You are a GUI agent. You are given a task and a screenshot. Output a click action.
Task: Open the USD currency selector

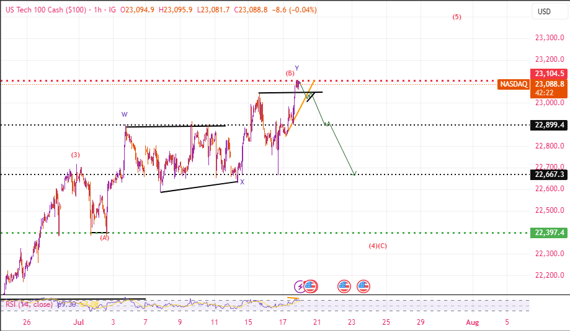(544, 12)
